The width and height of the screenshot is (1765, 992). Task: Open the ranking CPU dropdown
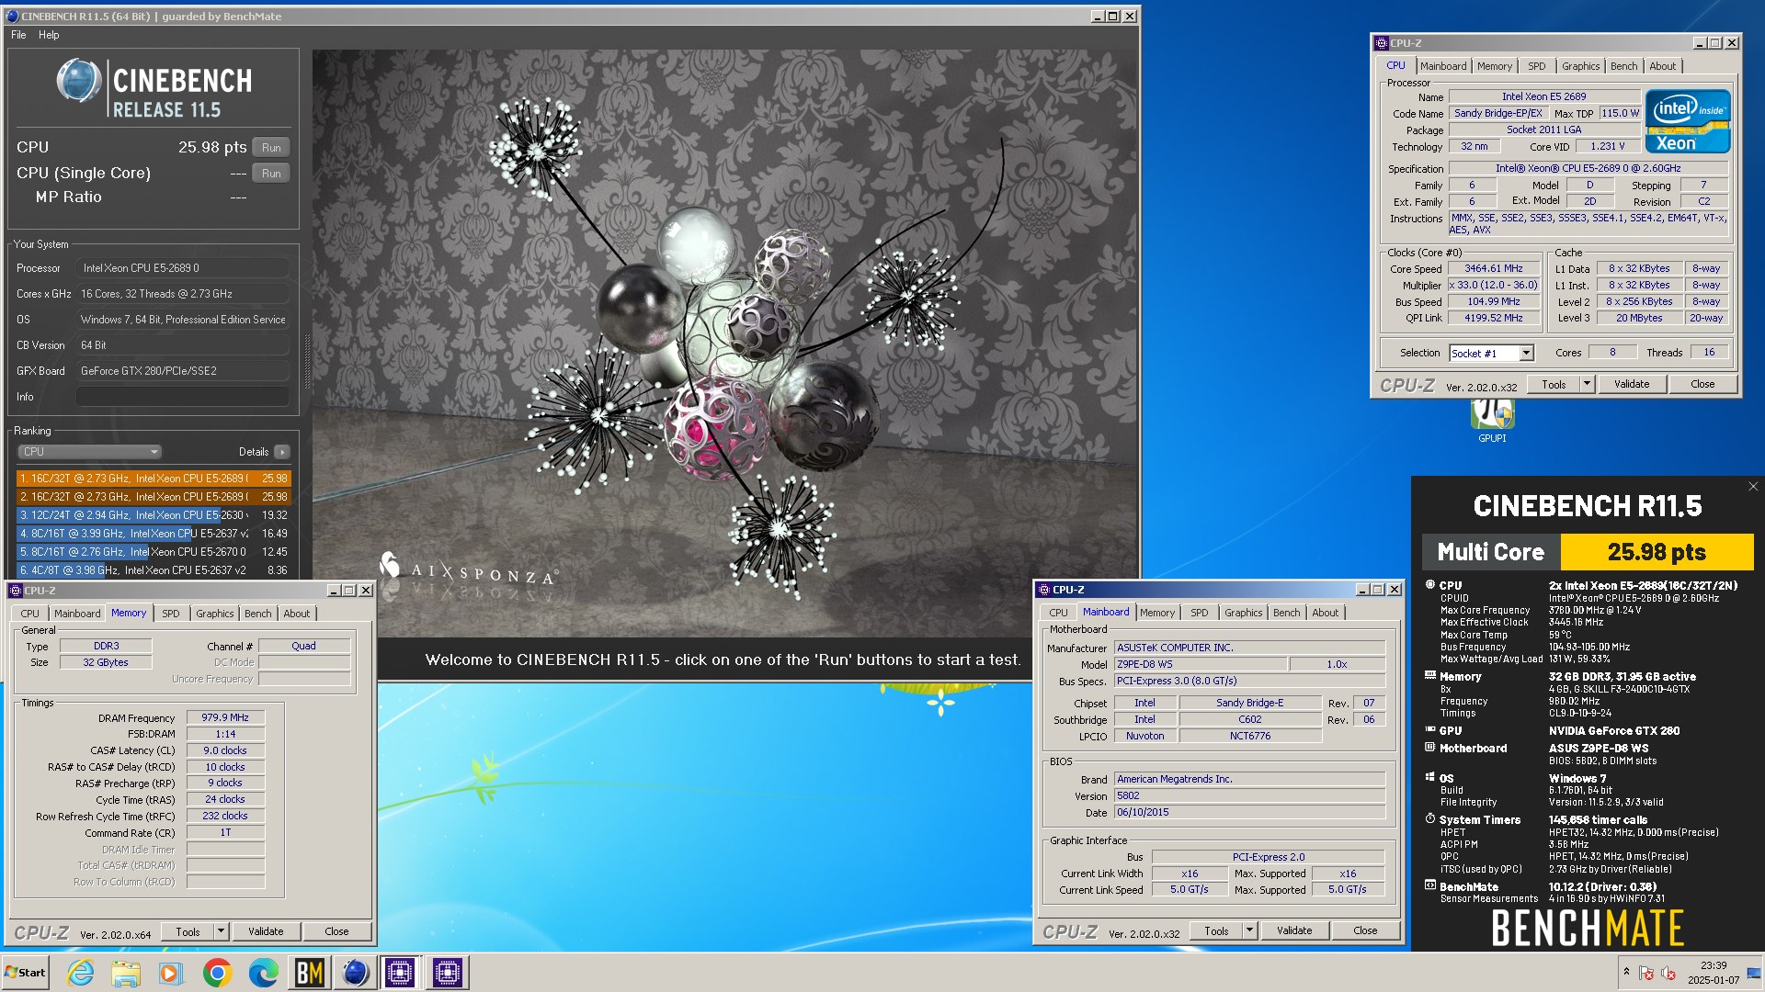[89, 452]
